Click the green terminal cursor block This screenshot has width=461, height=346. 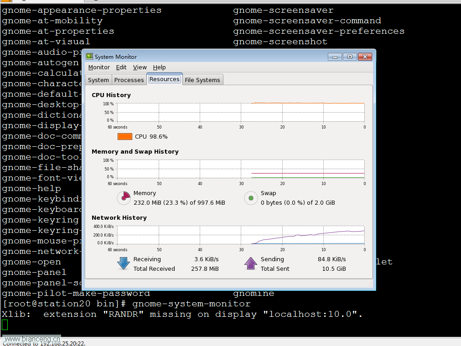(5, 325)
